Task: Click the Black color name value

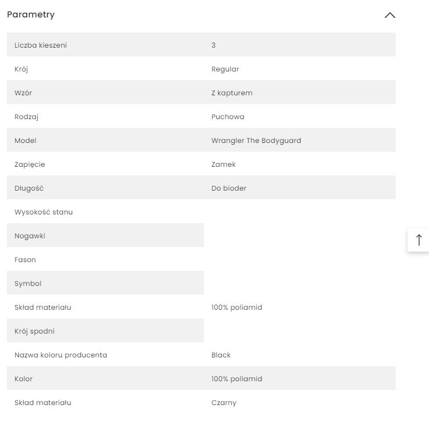Action: (x=221, y=355)
